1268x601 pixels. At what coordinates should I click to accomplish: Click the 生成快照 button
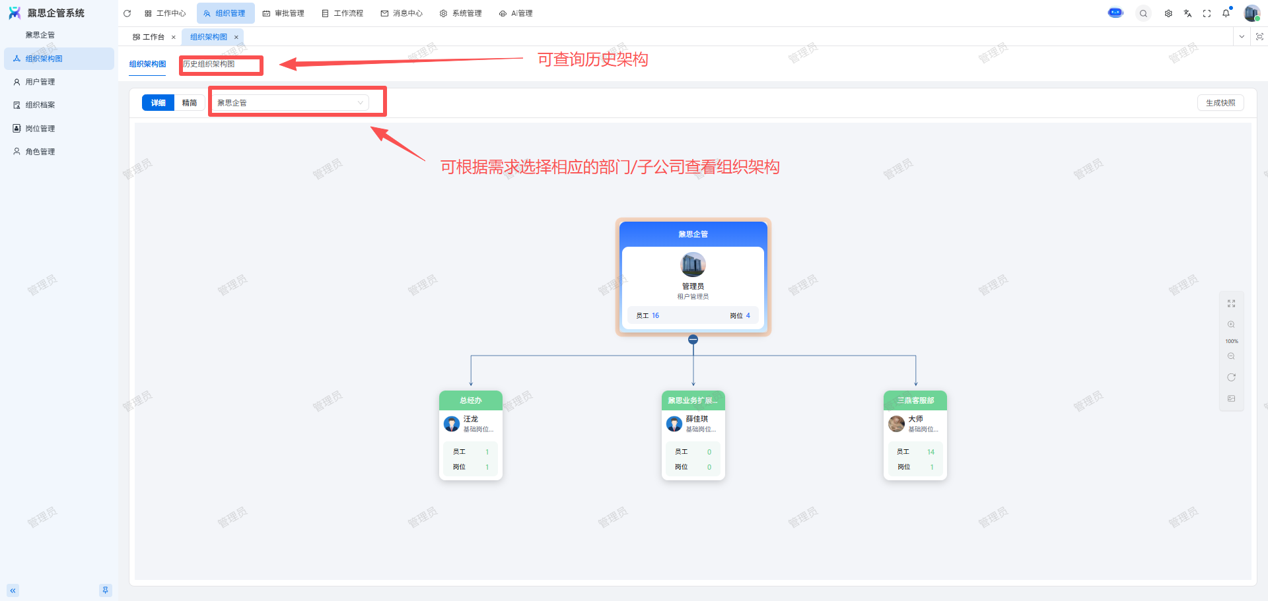pos(1220,103)
